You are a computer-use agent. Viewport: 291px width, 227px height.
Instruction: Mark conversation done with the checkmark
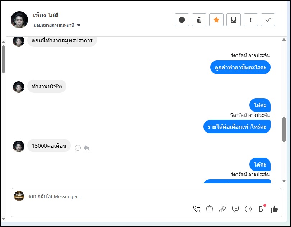click(x=268, y=20)
